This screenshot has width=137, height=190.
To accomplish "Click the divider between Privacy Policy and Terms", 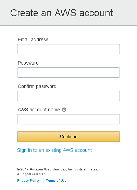I will (x=43, y=180).
